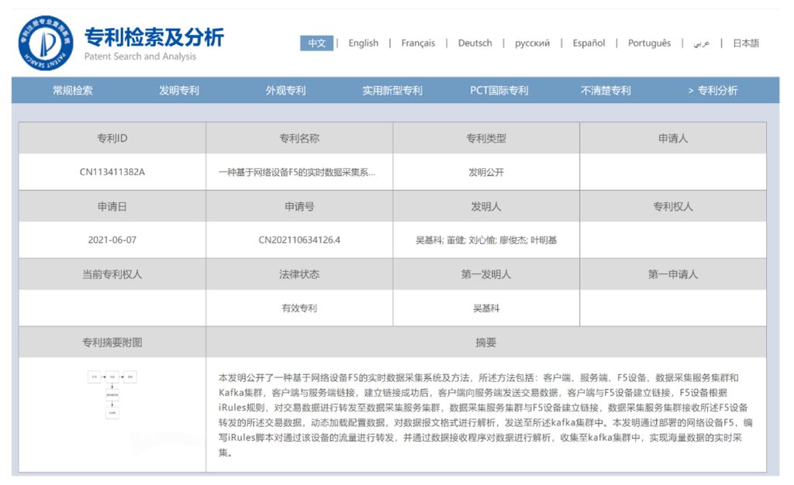Viewport: 794px width, 485px height.
Task: Select patent type 发明公开
Action: [x=485, y=172]
